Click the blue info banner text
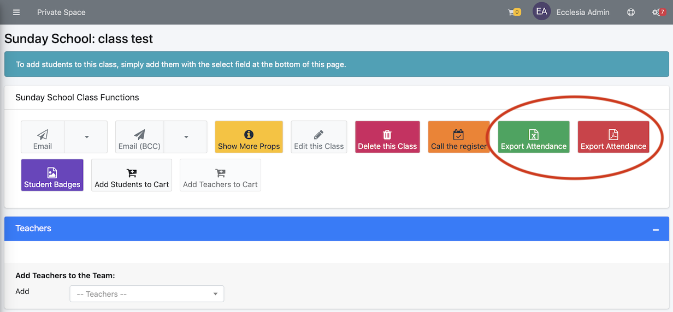This screenshot has width=673, height=312. click(x=181, y=64)
